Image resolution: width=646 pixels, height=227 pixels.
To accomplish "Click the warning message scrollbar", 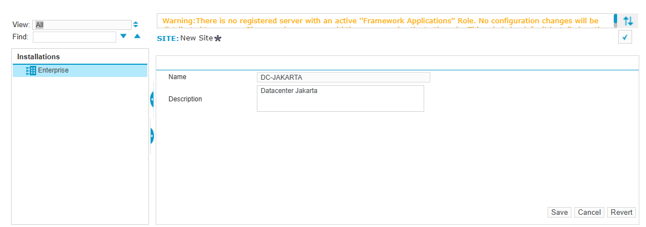I will (615, 21).
